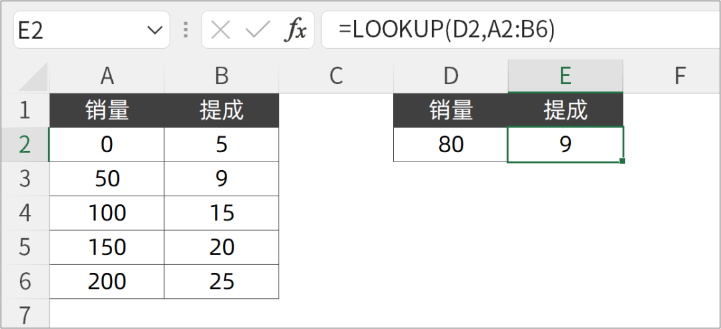The width and height of the screenshot is (721, 329).
Task: Click the Insert Function fx icon
Action: [294, 30]
